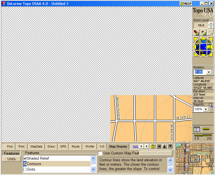Image resolution: width=215 pixels, height=175 pixels.
Task: Click the center globe compass tile
Action: [203, 47]
